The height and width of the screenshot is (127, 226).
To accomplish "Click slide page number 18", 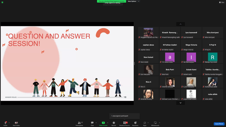I will (125, 97).
